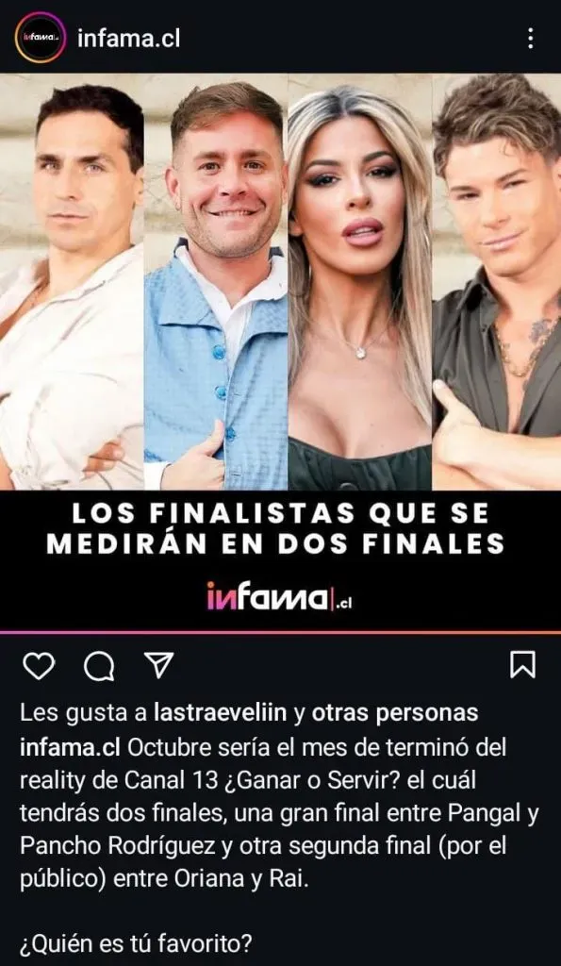Tap the man in gray shirt photo

(x=497, y=281)
